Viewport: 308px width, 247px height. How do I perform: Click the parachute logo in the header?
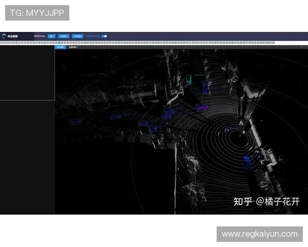4,36
